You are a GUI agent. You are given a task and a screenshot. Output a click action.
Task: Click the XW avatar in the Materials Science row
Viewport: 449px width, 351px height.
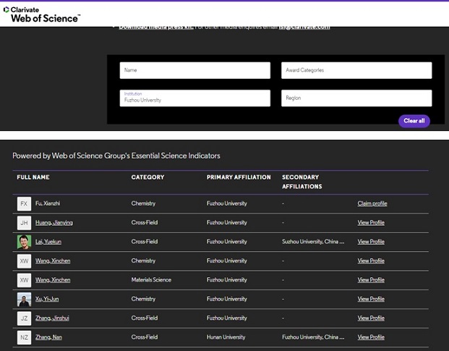24,280
